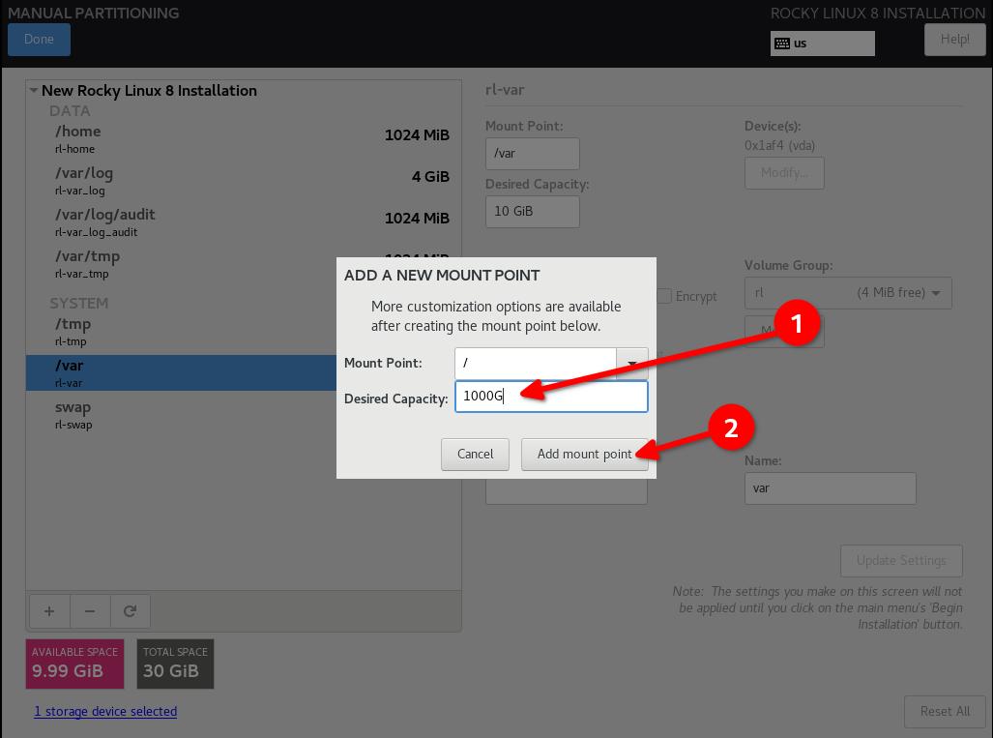Open the Volume Group rl dropdown

[847, 293]
